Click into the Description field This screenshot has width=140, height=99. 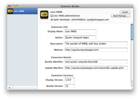[96, 44]
